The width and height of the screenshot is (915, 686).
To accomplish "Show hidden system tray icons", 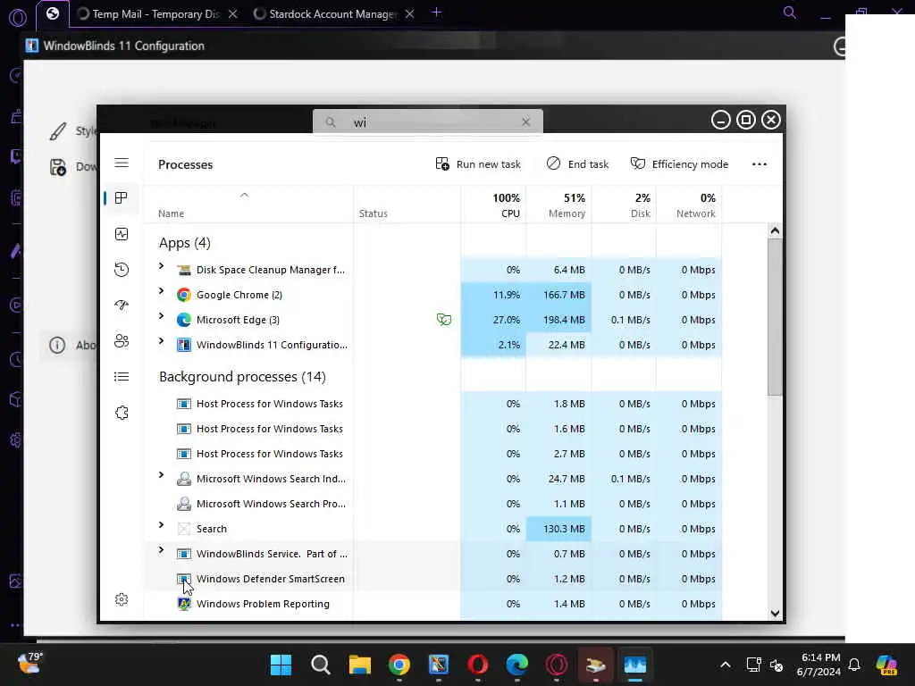I will [x=726, y=665].
